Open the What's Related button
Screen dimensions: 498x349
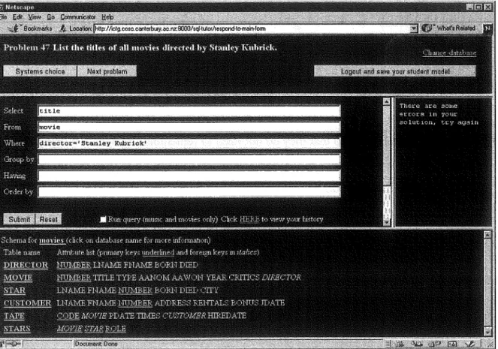coord(448,29)
